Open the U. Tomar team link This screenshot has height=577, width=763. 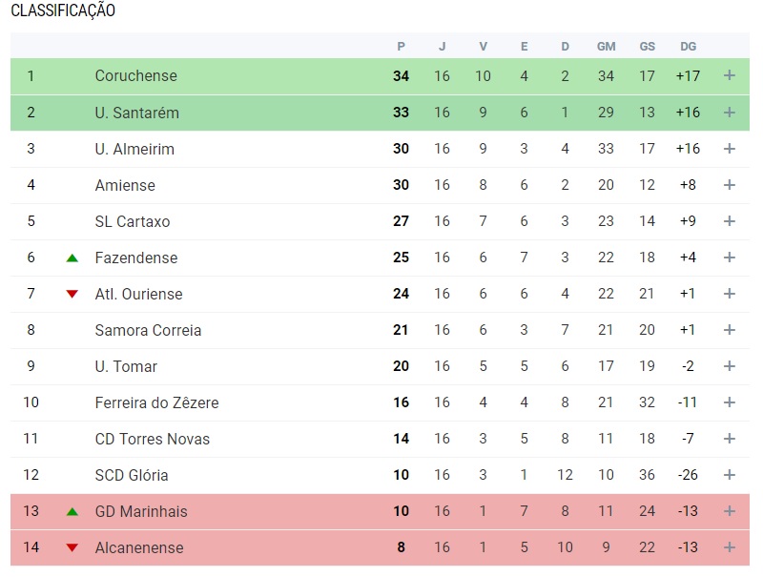point(126,366)
